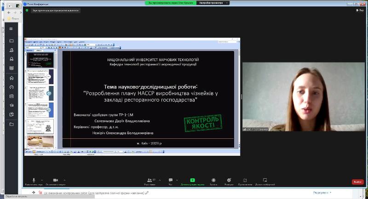Expand video options arrow beside camera
This screenshot has height=199, width=368.
click(x=64, y=180)
